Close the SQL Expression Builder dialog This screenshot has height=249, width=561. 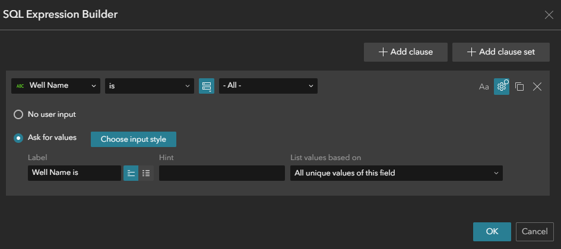pos(549,15)
